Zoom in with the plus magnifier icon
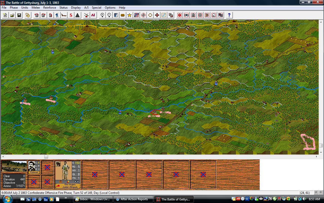The height and width of the screenshot is (203, 324). click(x=102, y=15)
